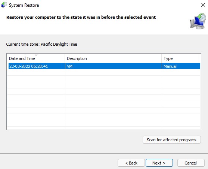Viewport: 208px width, 169px height.
Task: Toggle the sort arrow above Date and Time
Action: 36,55
